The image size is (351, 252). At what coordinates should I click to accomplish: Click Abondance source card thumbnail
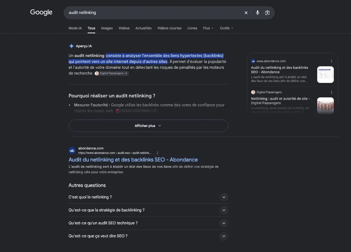pyautogui.click(x=326, y=75)
